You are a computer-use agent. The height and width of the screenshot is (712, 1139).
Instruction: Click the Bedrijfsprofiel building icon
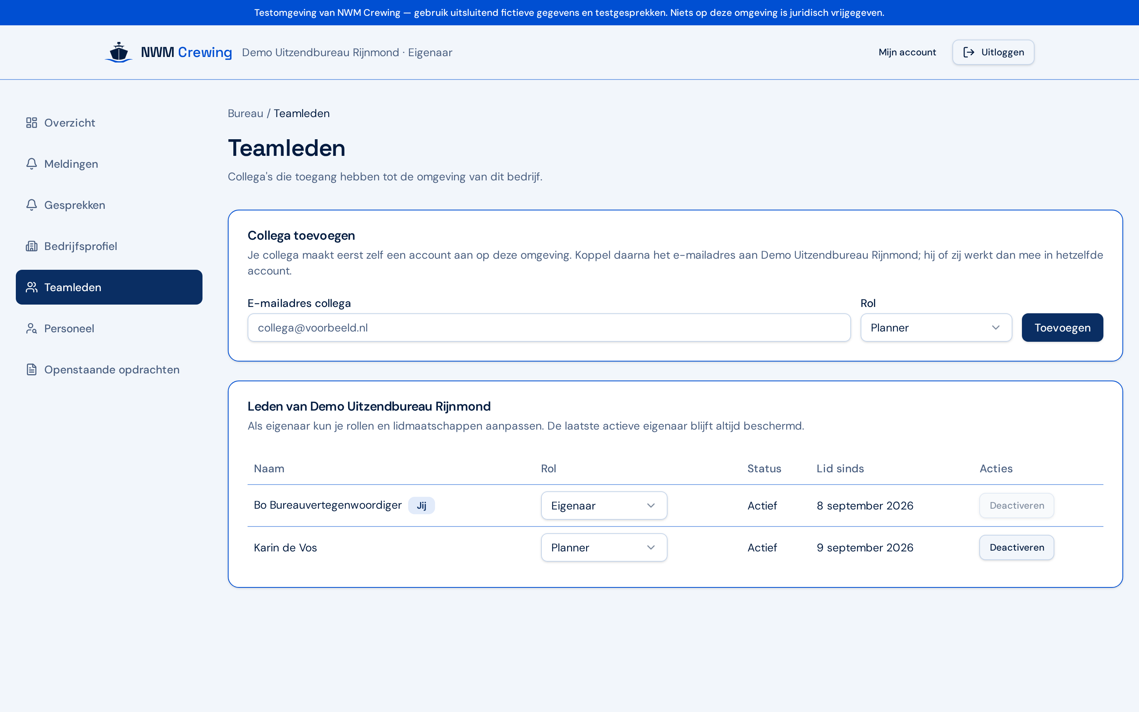click(x=32, y=246)
